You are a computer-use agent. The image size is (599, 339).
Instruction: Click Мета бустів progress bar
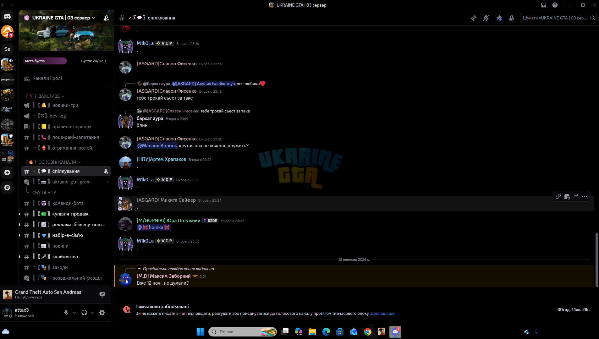point(45,61)
